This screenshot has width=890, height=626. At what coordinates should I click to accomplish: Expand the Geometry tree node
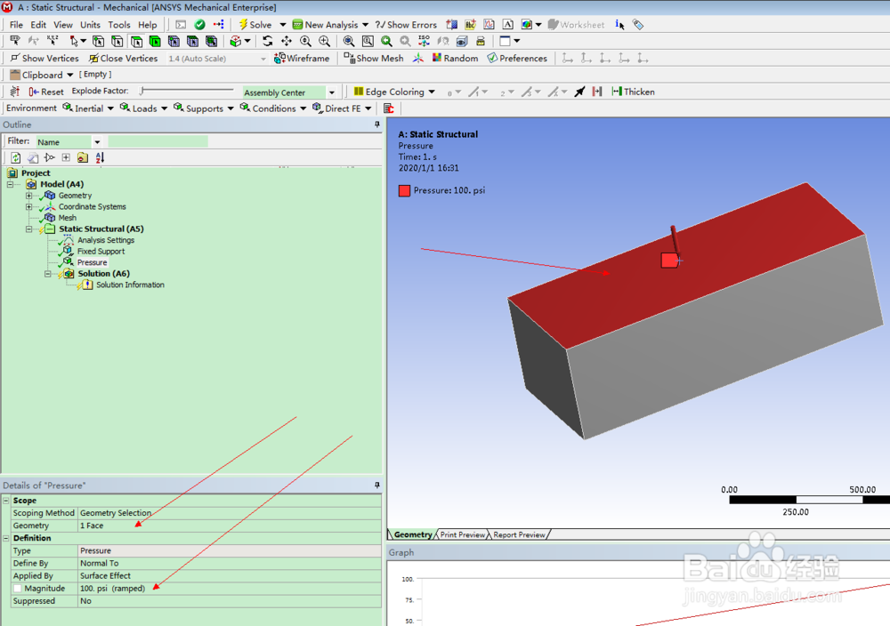(x=29, y=196)
